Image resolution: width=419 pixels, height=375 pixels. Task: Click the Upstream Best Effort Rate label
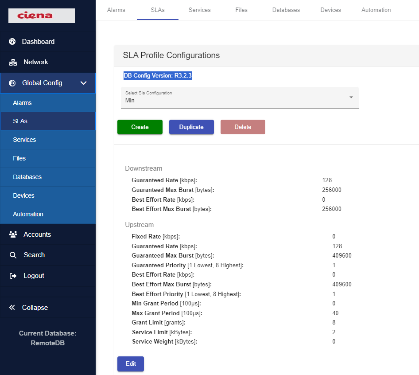pyautogui.click(x=163, y=275)
